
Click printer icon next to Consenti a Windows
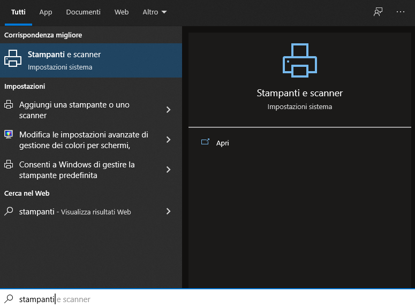[9, 164]
